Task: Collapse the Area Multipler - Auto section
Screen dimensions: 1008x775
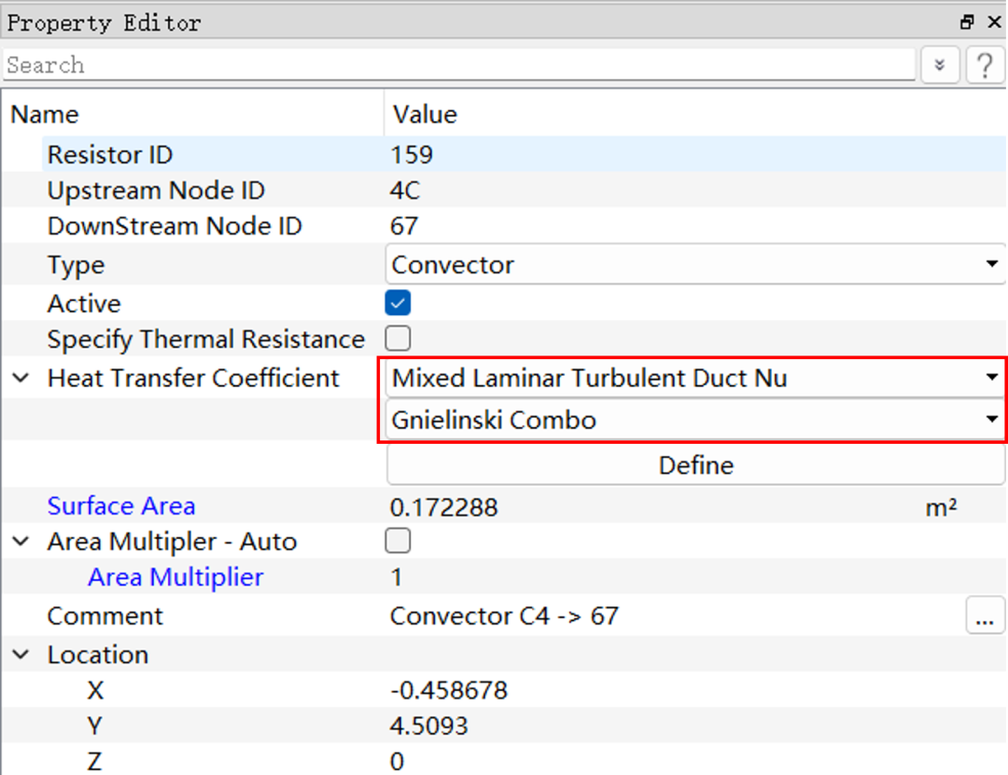Action: 21,541
